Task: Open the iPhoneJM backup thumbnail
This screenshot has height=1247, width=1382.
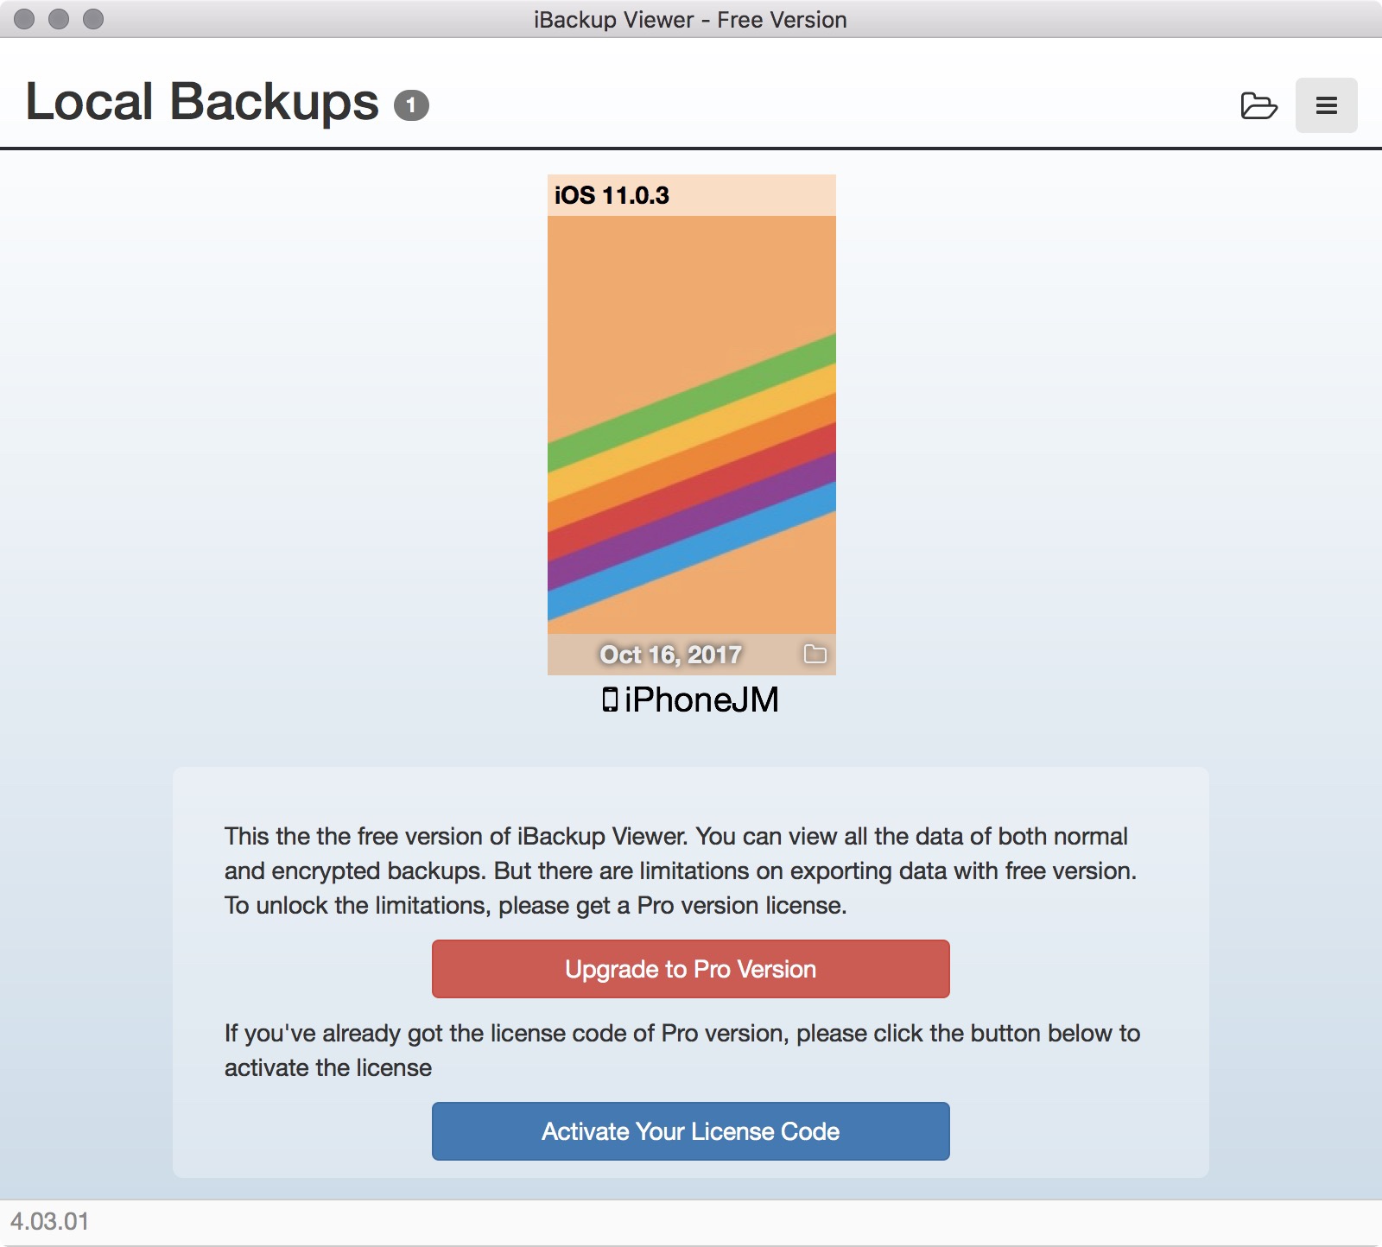Action: (x=691, y=425)
